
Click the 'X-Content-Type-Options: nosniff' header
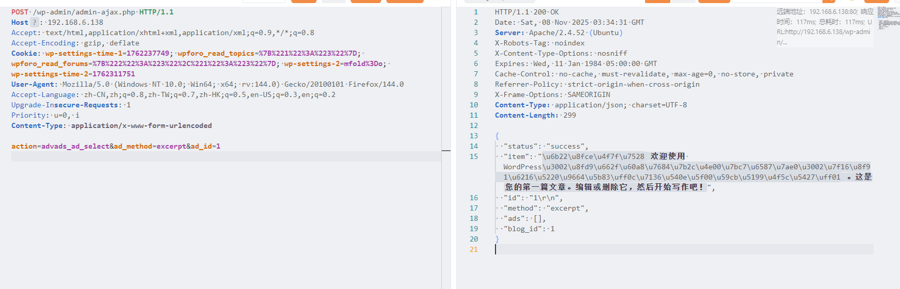561,53
